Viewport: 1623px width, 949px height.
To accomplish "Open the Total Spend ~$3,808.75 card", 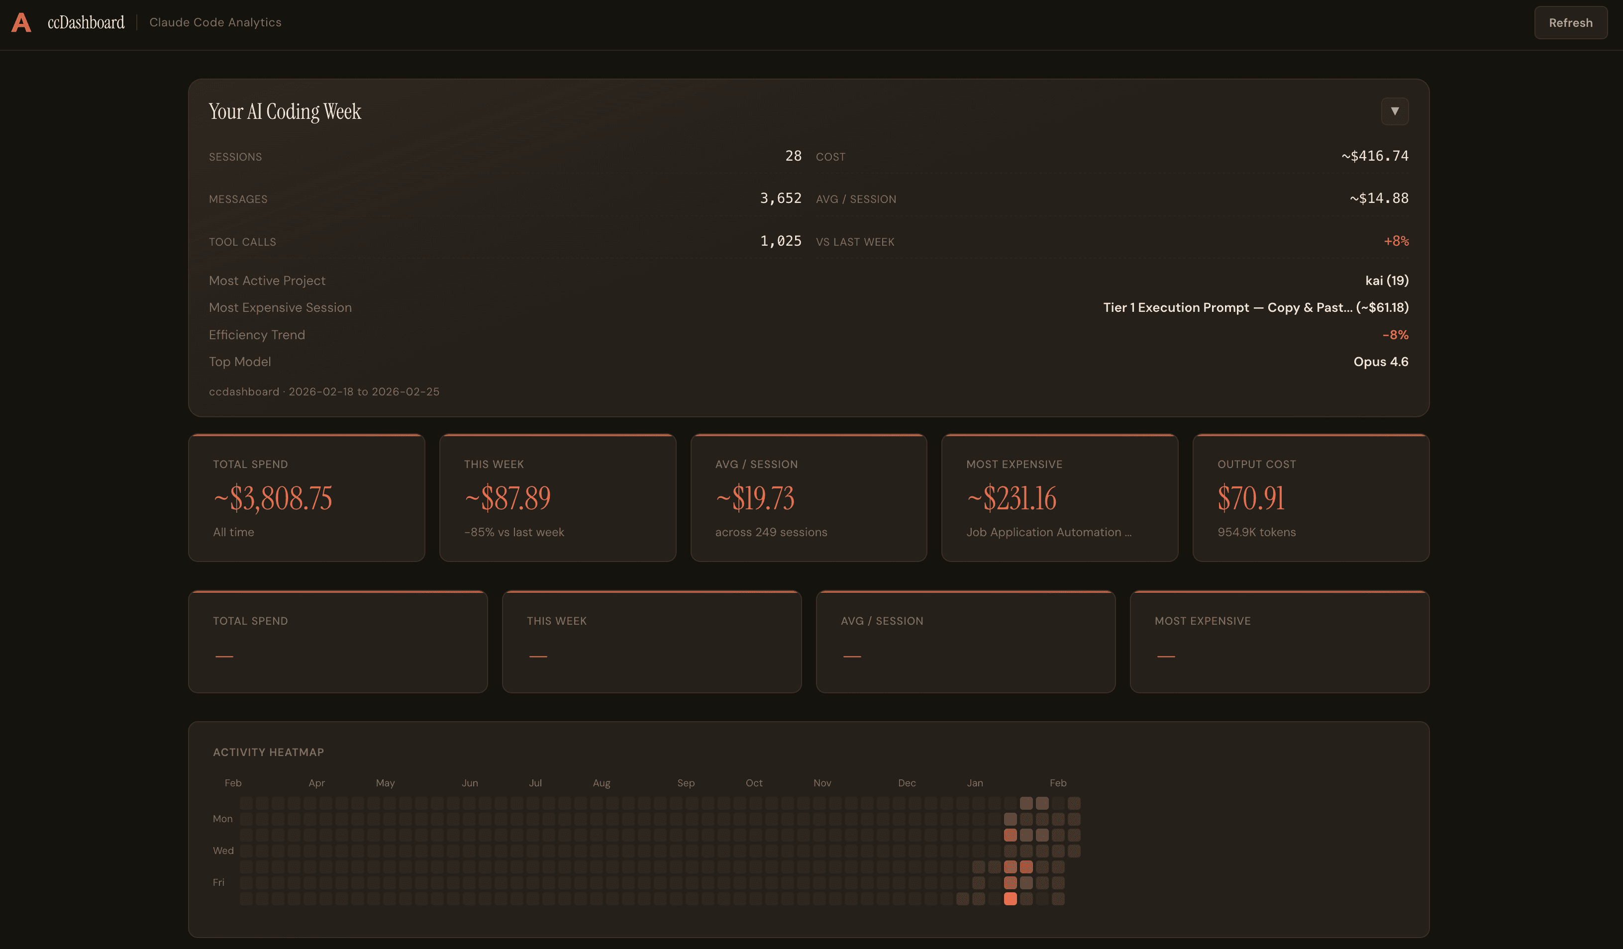I will click(x=306, y=498).
